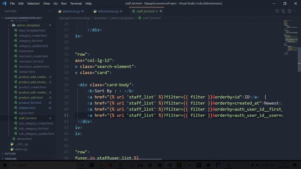The image size is (301, 169).
Task: Open the Terminal menu
Action: (76, 3)
